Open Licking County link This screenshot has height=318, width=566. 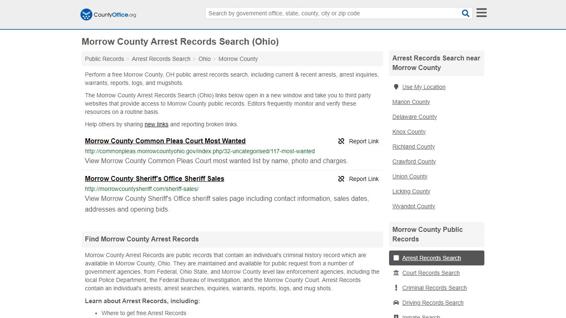coord(411,191)
